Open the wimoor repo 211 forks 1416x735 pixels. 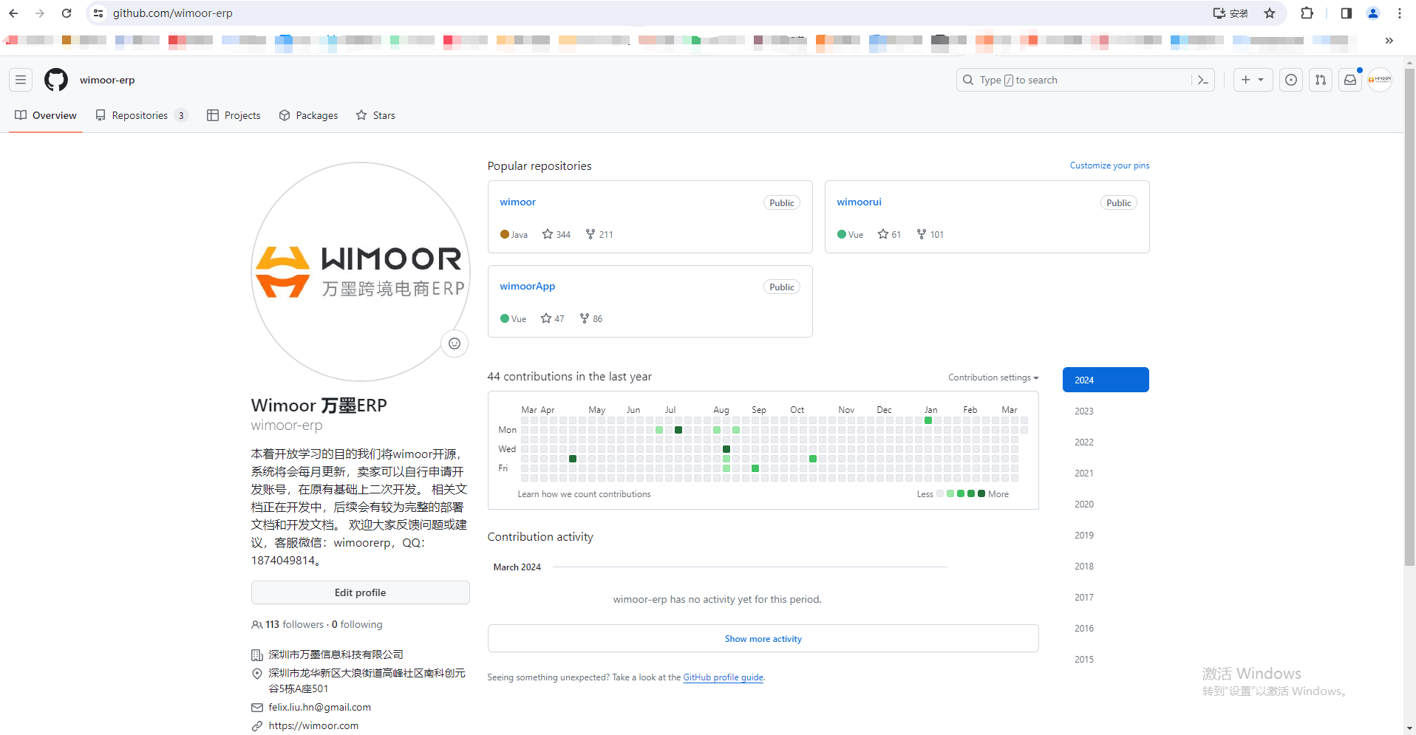(599, 234)
